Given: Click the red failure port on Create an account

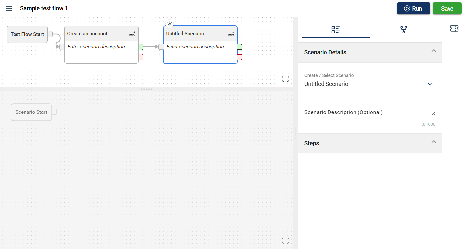Looking at the screenshot, I should point(141,57).
